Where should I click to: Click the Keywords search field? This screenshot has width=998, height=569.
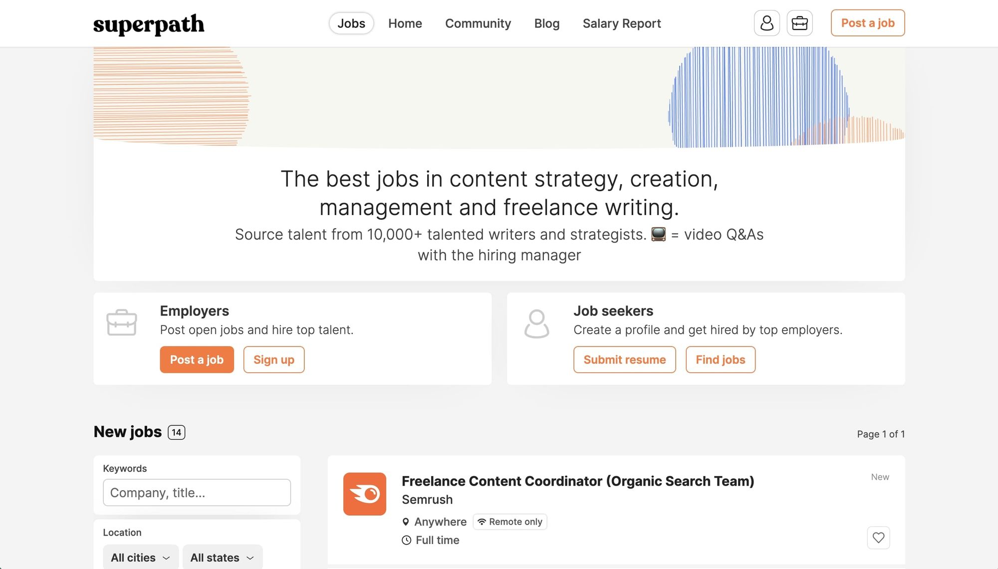197,493
